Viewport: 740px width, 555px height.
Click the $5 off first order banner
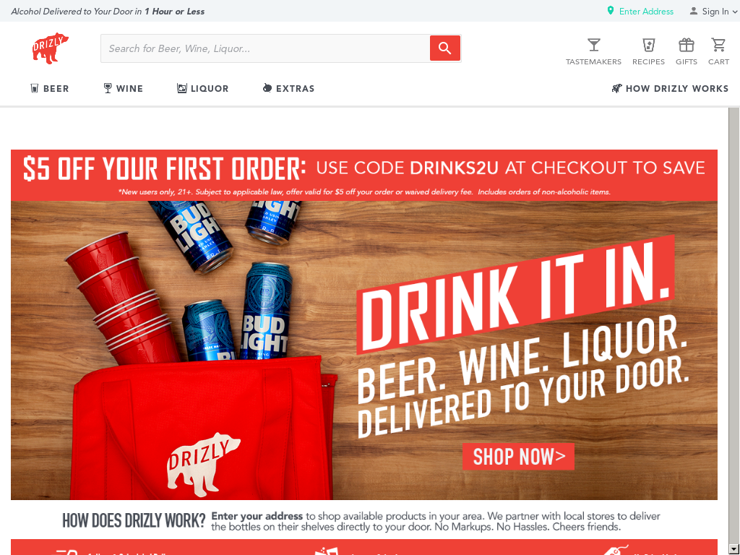[364, 175]
